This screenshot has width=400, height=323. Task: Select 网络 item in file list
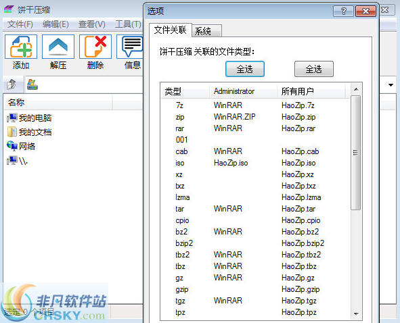21,146
